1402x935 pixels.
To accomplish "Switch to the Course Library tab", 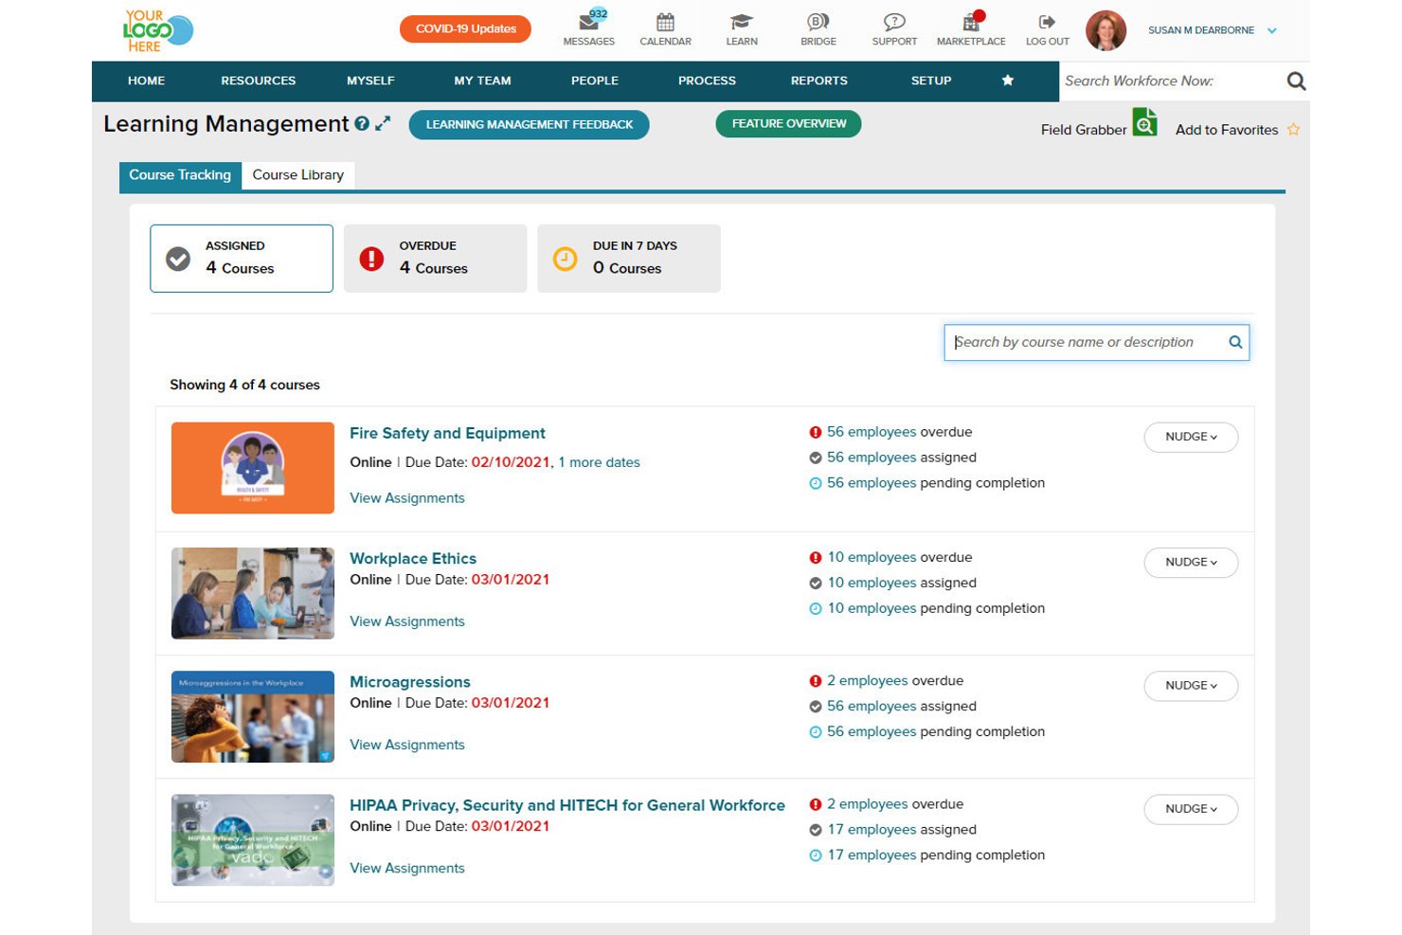I will pos(298,175).
